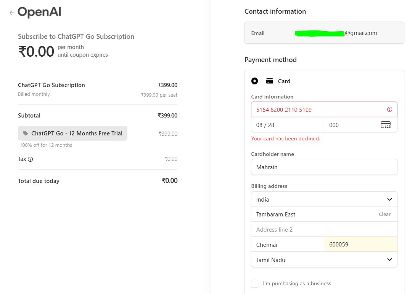The width and height of the screenshot is (407, 294).
Task: Click the Chennai city field
Action: [x=287, y=245]
